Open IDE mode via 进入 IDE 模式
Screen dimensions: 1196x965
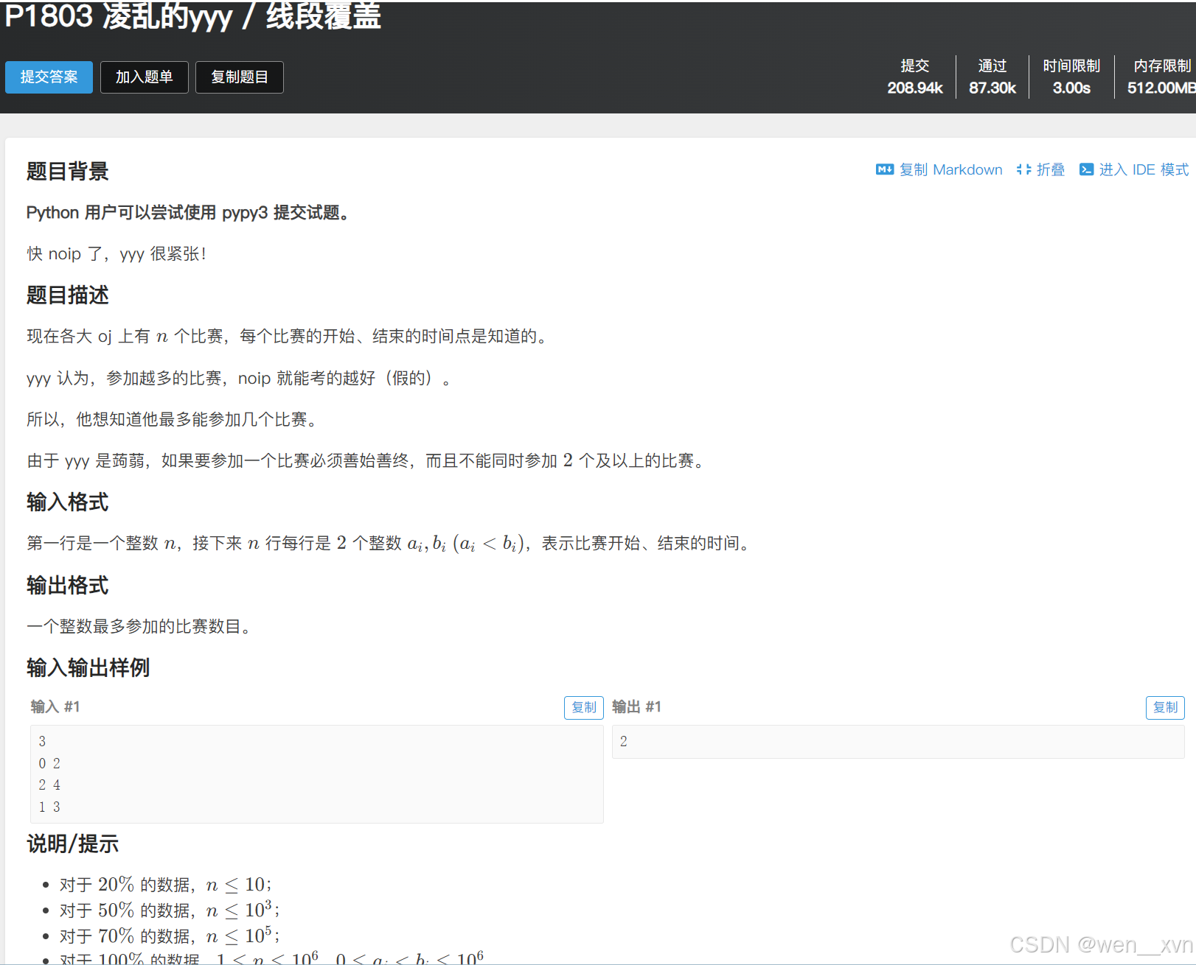(1141, 169)
